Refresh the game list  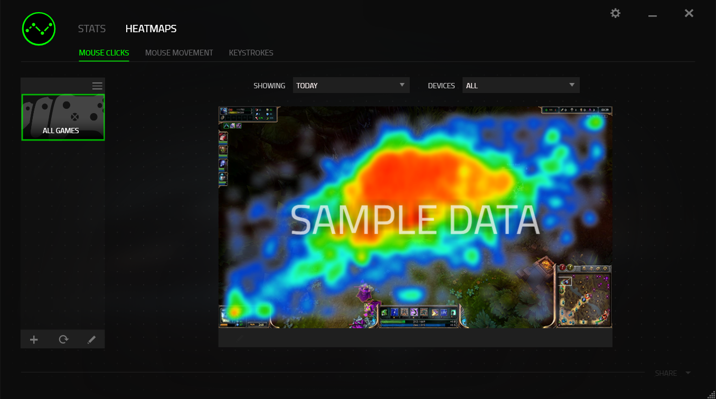tap(63, 340)
